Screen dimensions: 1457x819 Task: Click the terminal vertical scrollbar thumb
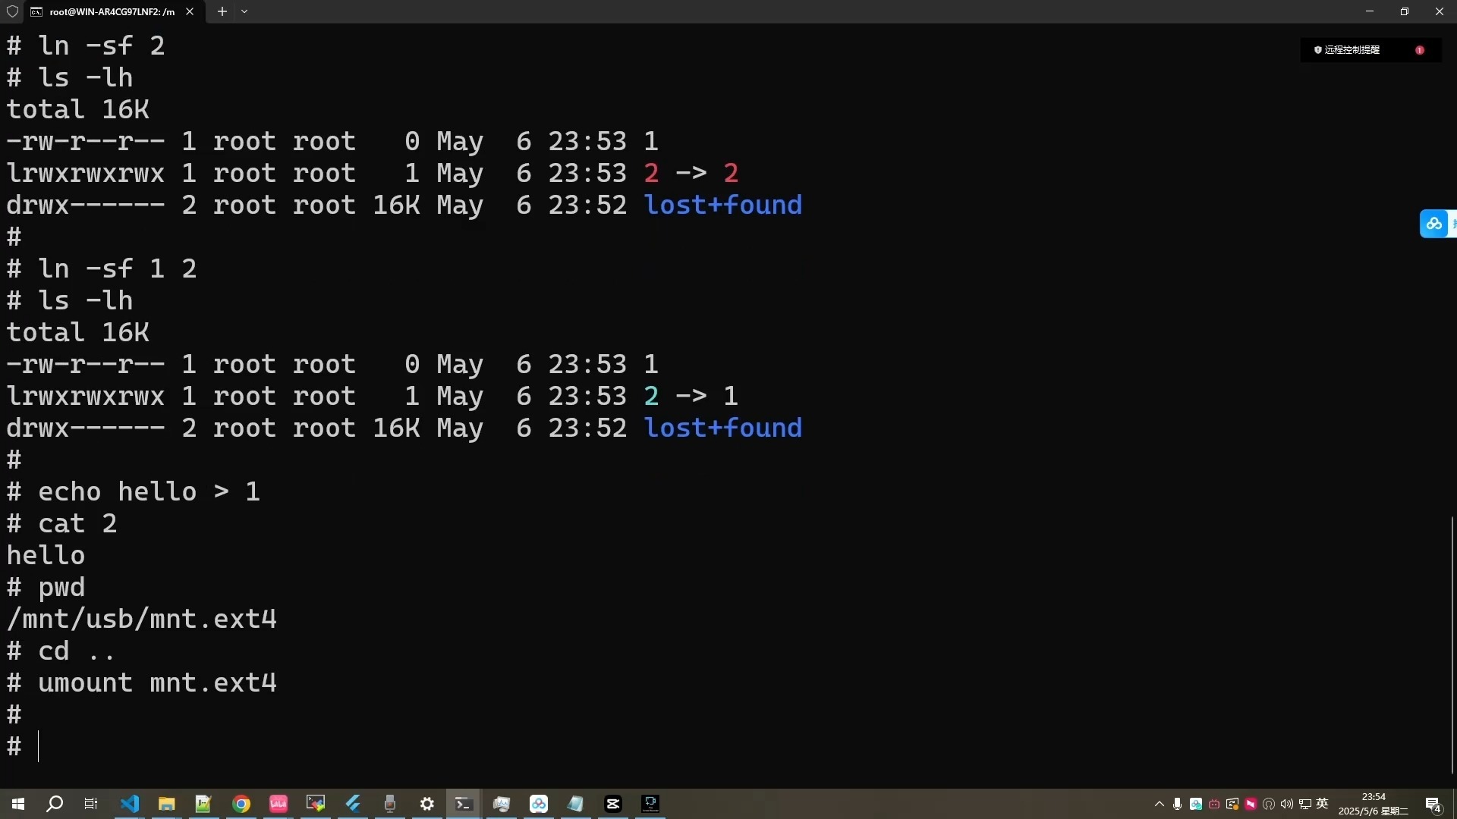point(1452,645)
